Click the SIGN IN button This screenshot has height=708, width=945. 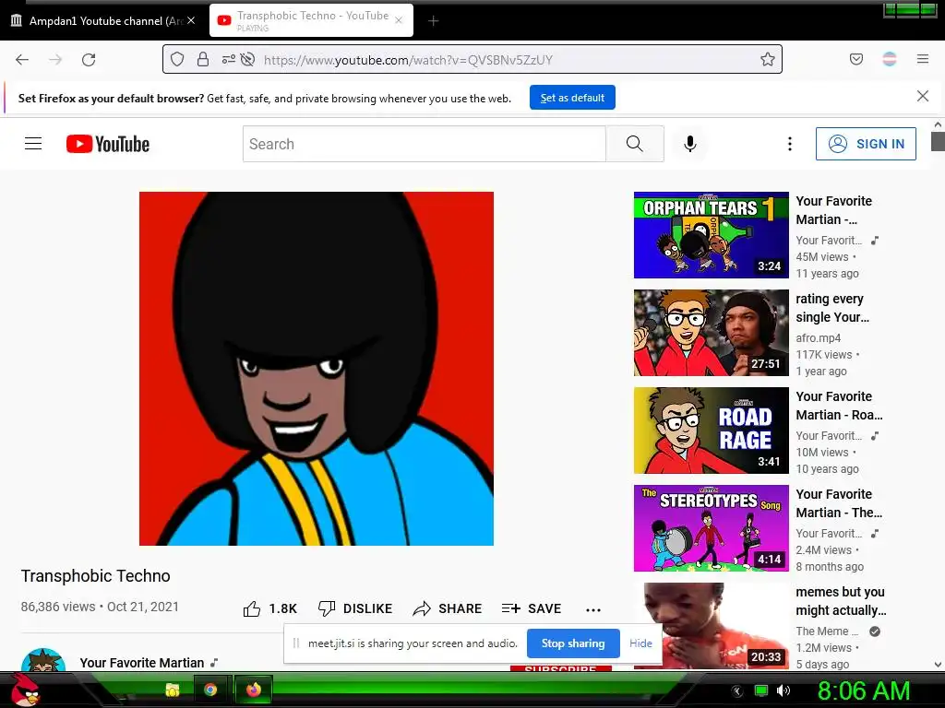pyautogui.click(x=866, y=143)
